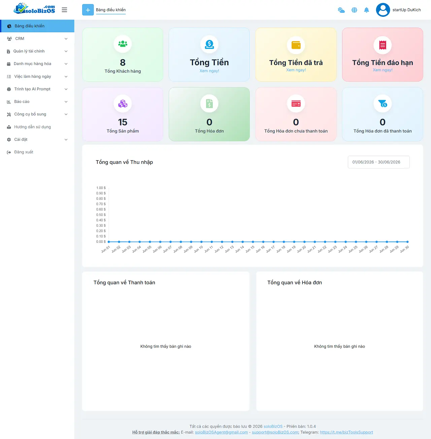Click Tổng Hóa đơn đã thanh toán label
This screenshot has width=431, height=439.
pos(383,131)
